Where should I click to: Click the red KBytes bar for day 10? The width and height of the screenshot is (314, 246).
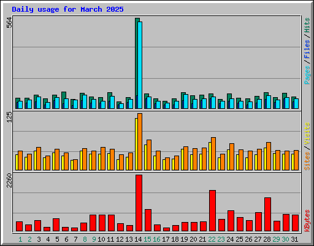tap(102, 223)
